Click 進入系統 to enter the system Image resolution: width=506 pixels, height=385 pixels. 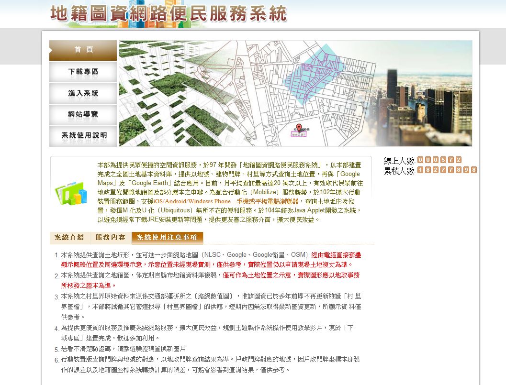point(83,93)
